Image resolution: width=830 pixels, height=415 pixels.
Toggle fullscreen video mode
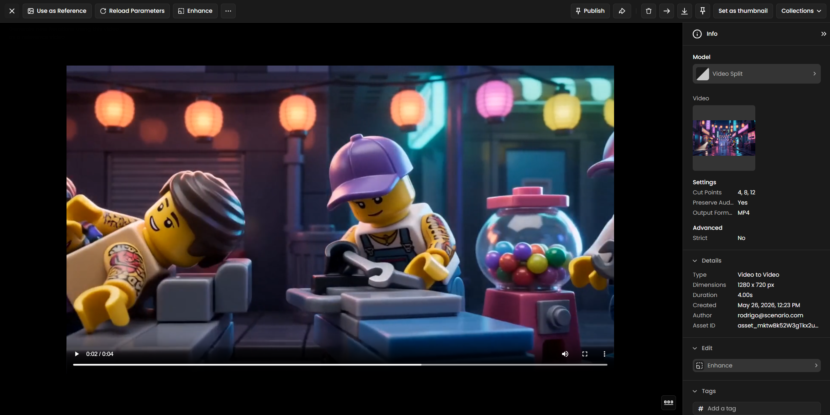pos(585,354)
